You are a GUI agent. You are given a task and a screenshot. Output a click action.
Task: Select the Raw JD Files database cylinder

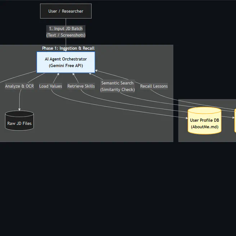pos(19,121)
